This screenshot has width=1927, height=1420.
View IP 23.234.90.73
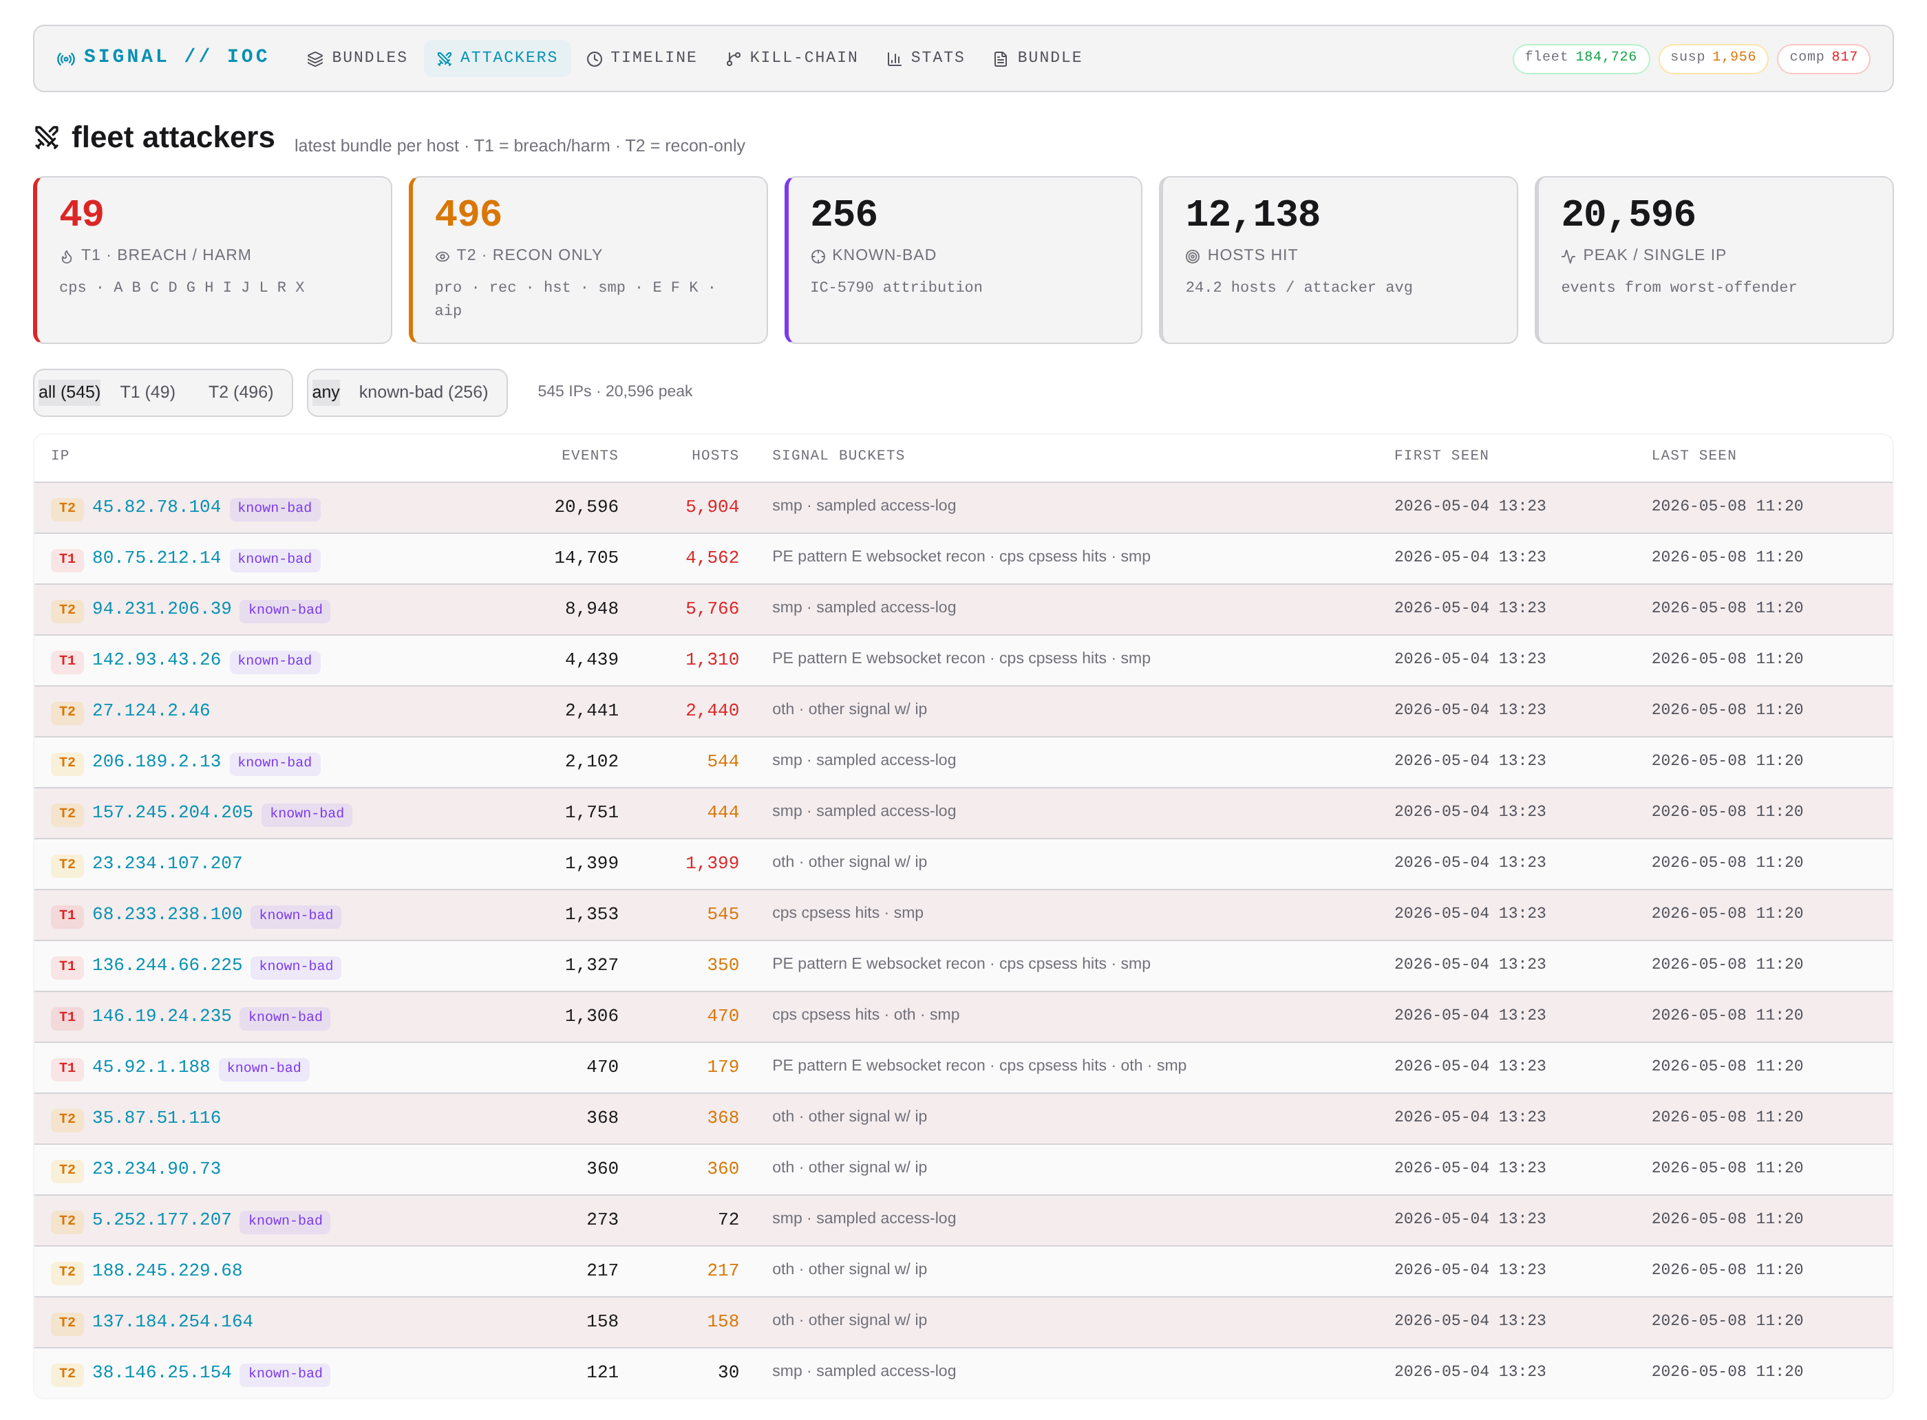click(x=156, y=1168)
